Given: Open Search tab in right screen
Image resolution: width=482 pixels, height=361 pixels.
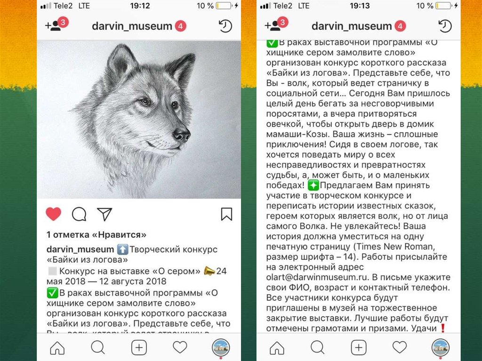Looking at the screenshot, I should coord(318,347).
